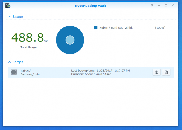Open help with the question mark icon
Image resolution: width=182 pixels, height=130 pixels.
[x=152, y=5]
